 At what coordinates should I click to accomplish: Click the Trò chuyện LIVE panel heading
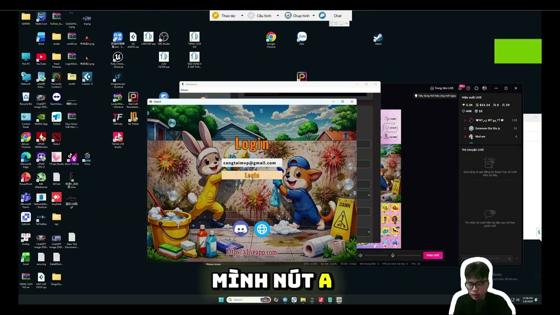point(473,150)
